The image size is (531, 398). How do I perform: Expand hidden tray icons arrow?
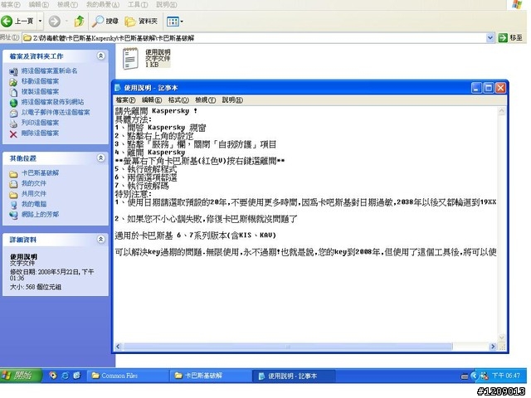tap(474, 376)
